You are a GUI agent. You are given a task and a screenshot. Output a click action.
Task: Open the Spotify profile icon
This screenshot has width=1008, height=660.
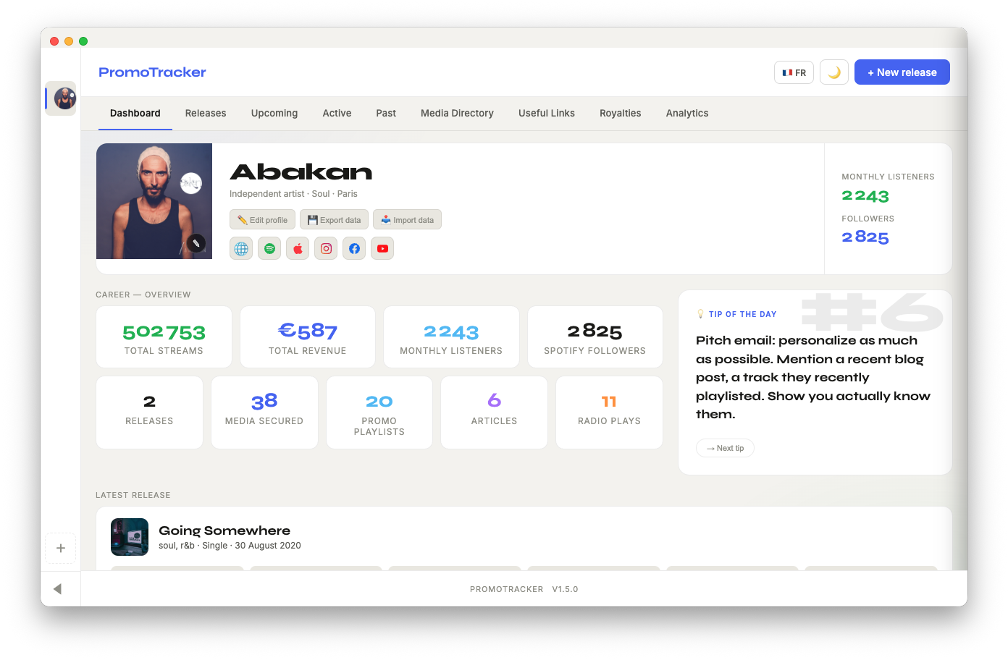[269, 249]
